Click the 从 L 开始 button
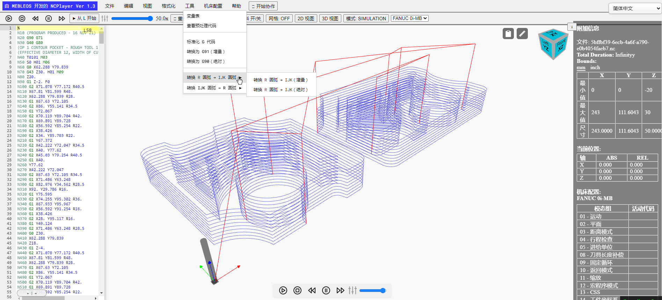 click(x=84, y=19)
